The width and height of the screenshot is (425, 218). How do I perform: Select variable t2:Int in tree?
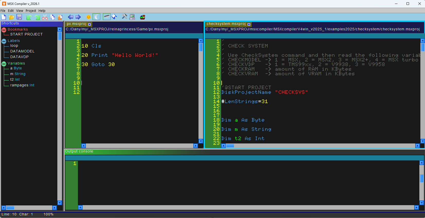pyautogui.click(x=15, y=79)
